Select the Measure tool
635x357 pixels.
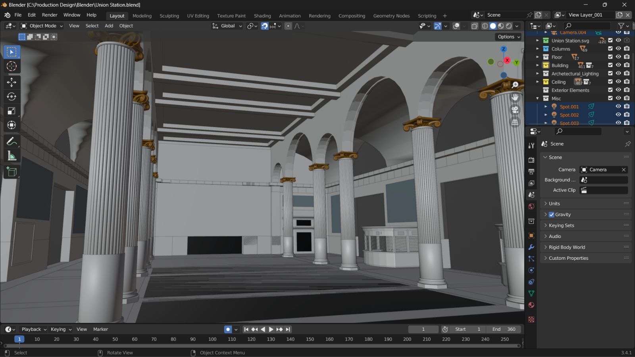click(x=12, y=156)
